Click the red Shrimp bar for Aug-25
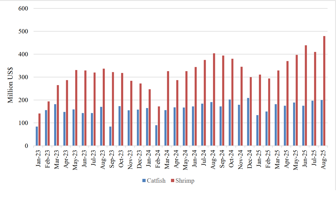 pos(324,92)
